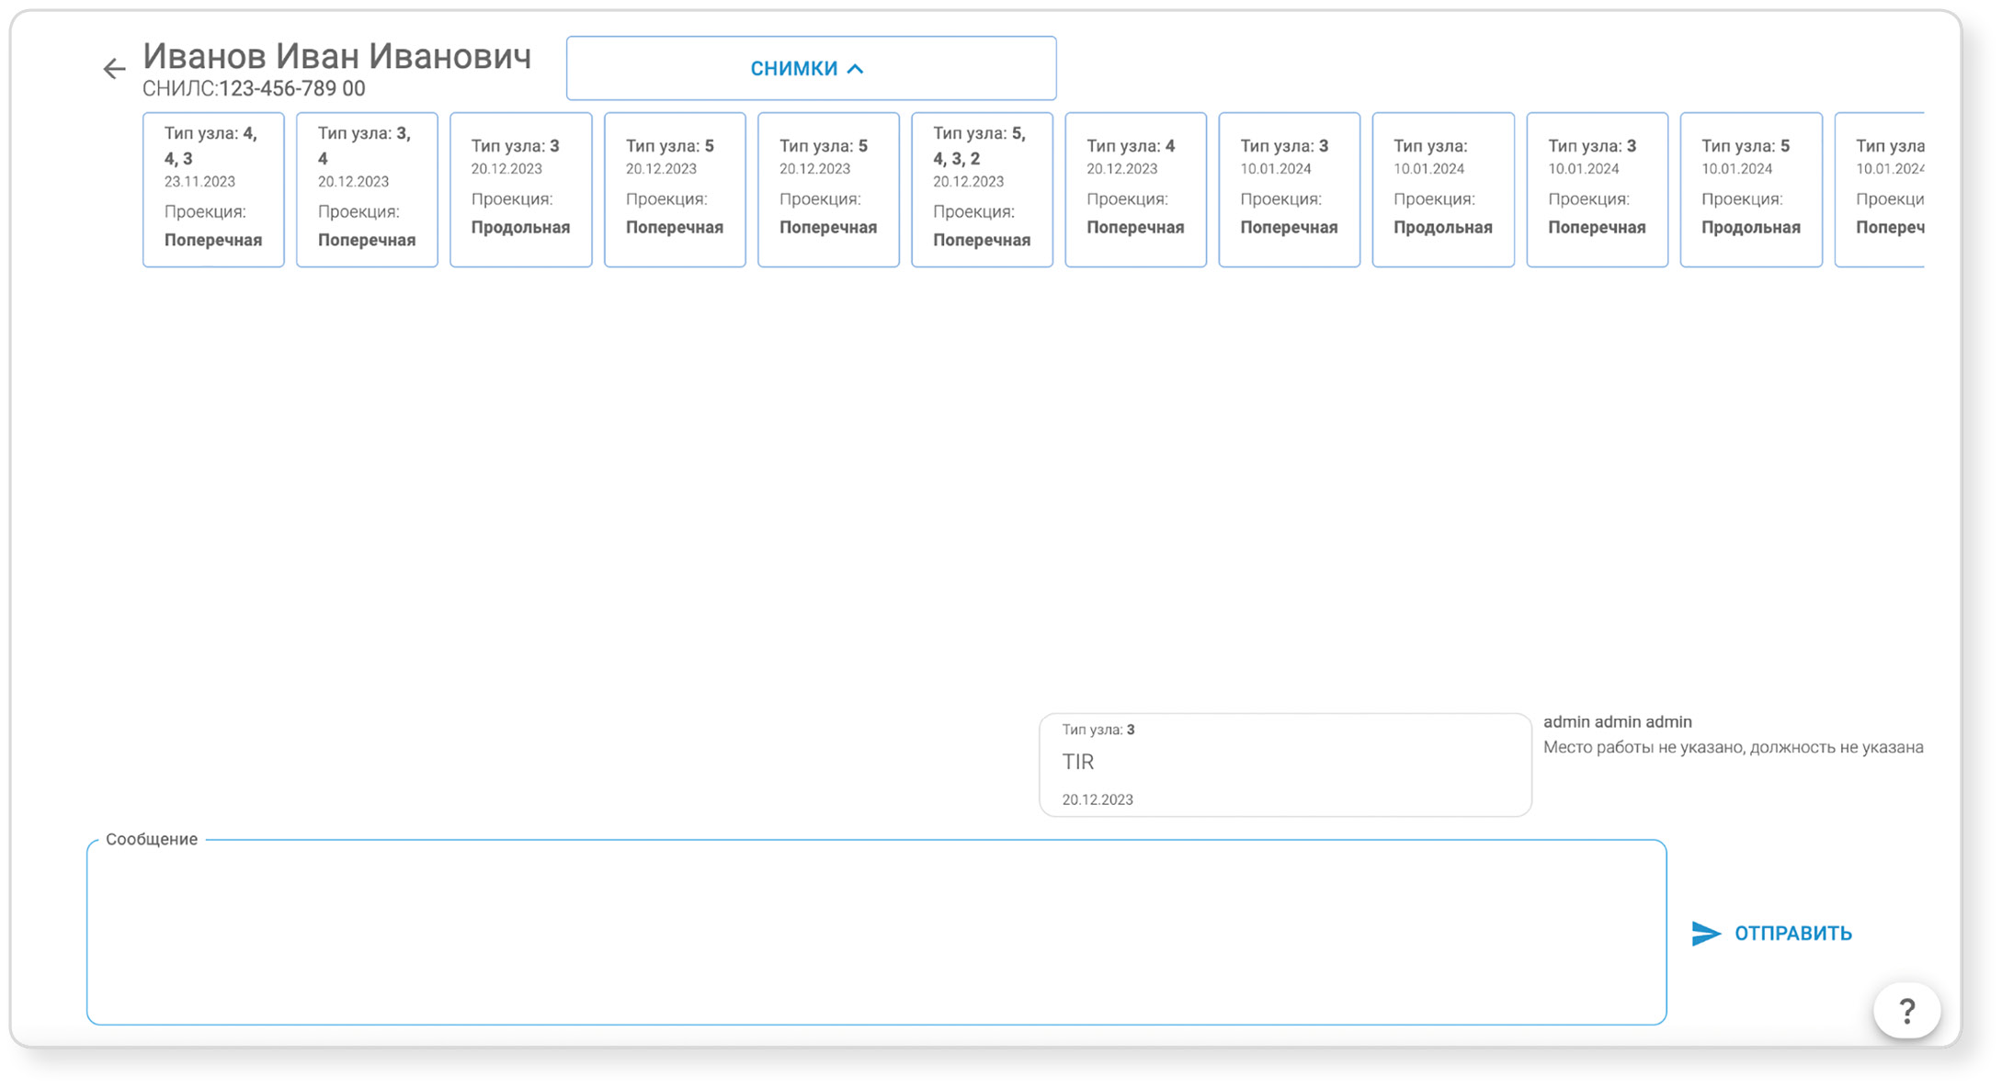Open the help question mark button
This screenshot has width=2002, height=1088.
(1906, 1011)
